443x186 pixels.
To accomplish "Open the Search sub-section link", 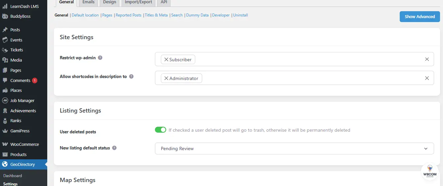I will (177, 15).
